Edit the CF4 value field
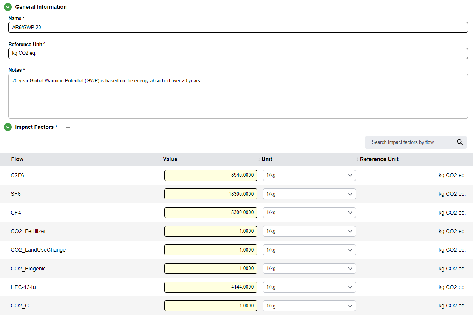The height and width of the screenshot is (318, 473). [211, 213]
